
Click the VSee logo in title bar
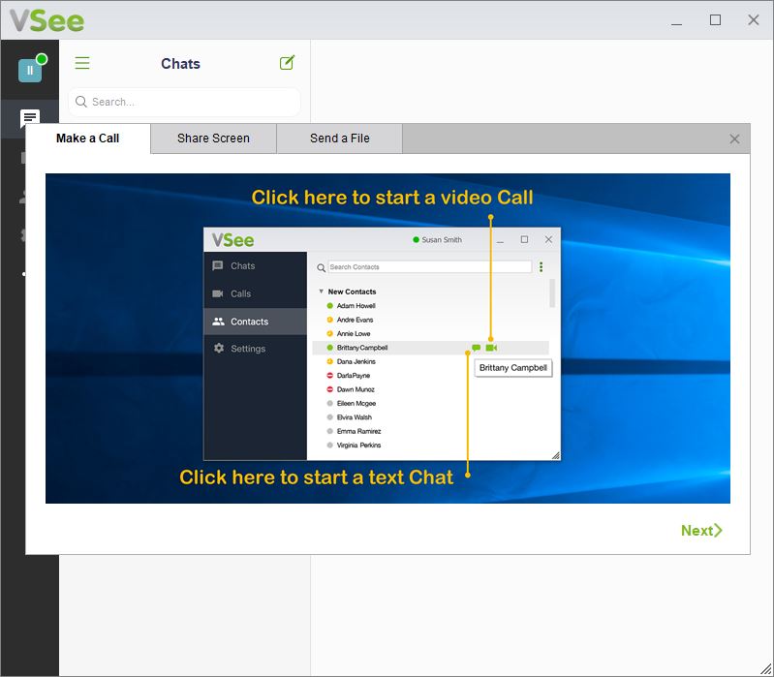pos(46,20)
